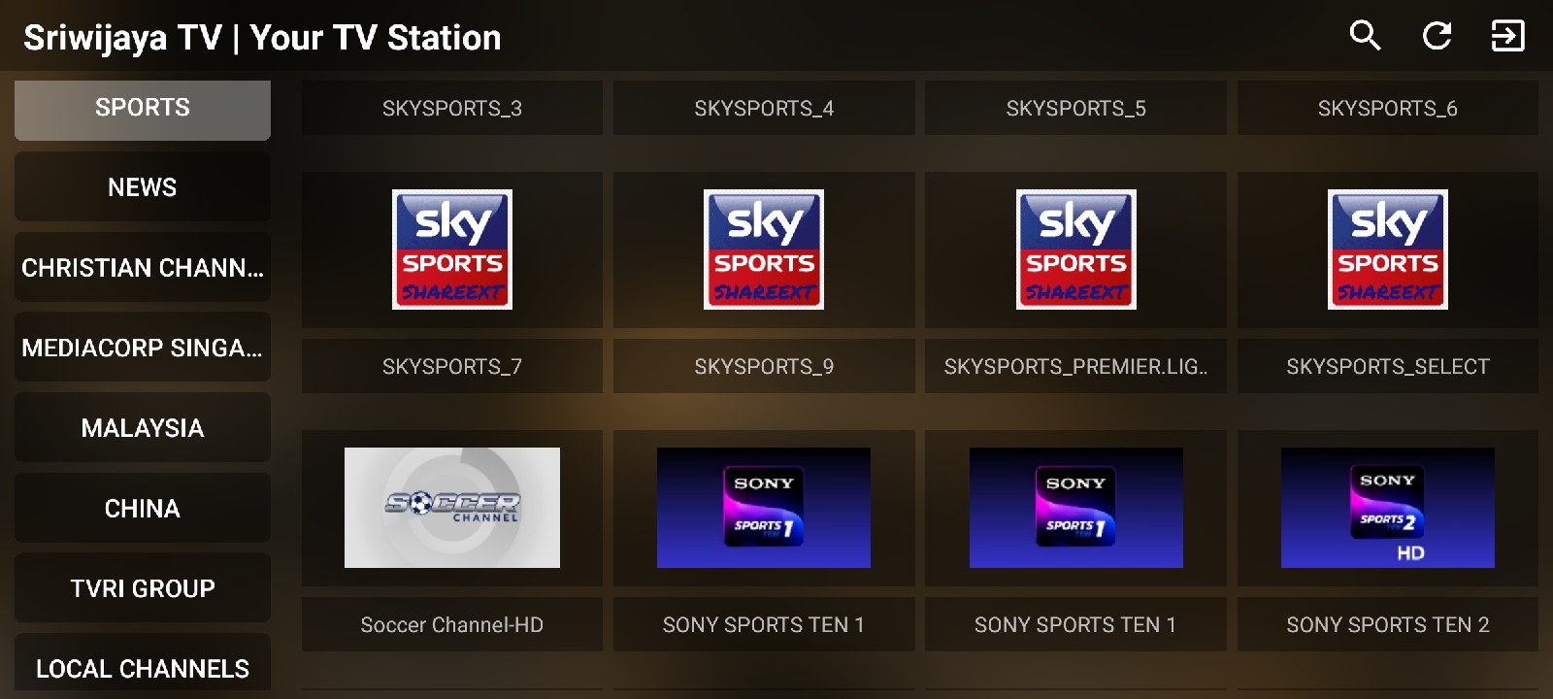This screenshot has width=1553, height=699.
Task: Play the SKYSPORTS_6 channel label
Action: [1388, 108]
